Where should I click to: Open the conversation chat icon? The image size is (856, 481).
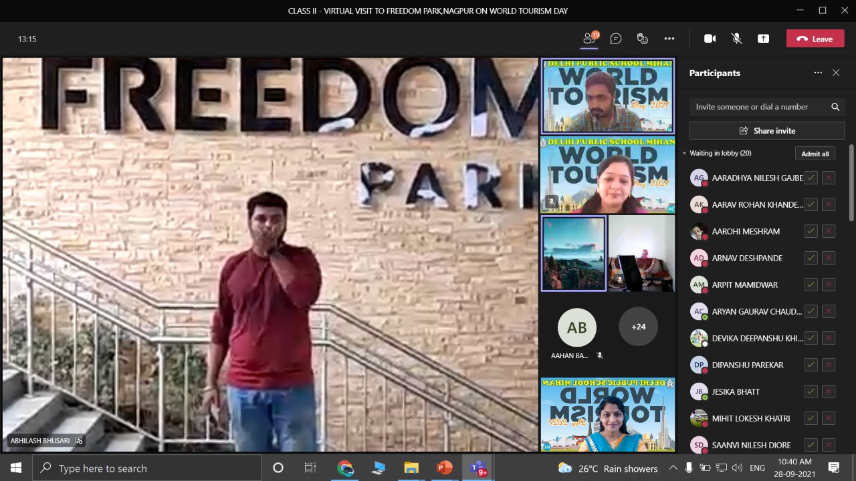click(x=616, y=39)
